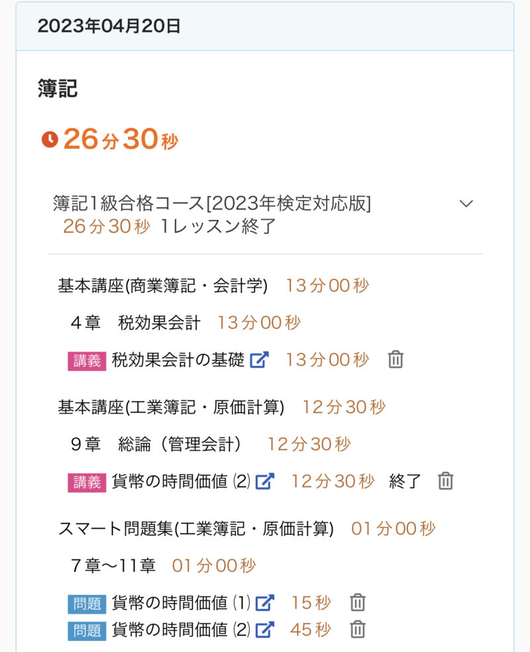This screenshot has width=530, height=652.
Task: Click the 9章 総論（管理会計） chapter row
Action: point(156,444)
